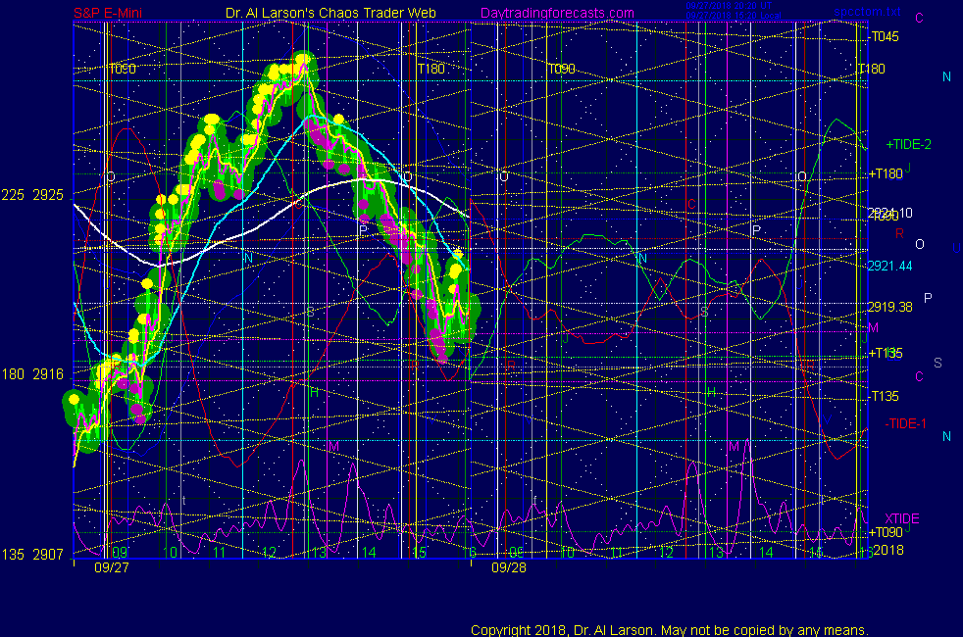Click the 09/28 date marker
This screenshot has width=963, height=637.
[x=507, y=567]
